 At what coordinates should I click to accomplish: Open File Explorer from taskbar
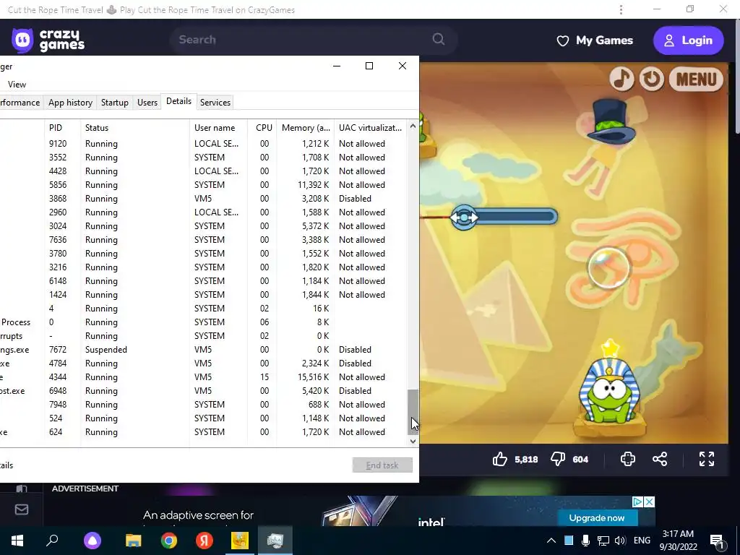[134, 541]
